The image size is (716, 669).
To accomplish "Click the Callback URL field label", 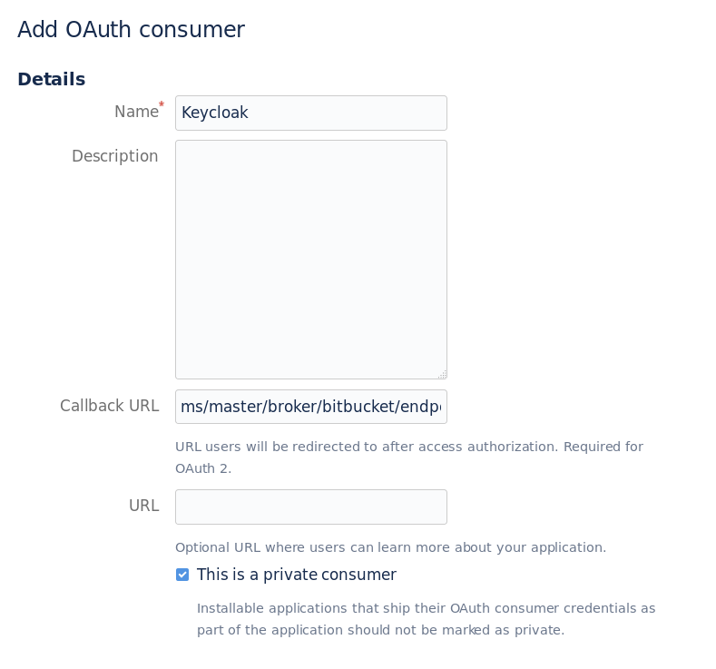I will tap(109, 406).
